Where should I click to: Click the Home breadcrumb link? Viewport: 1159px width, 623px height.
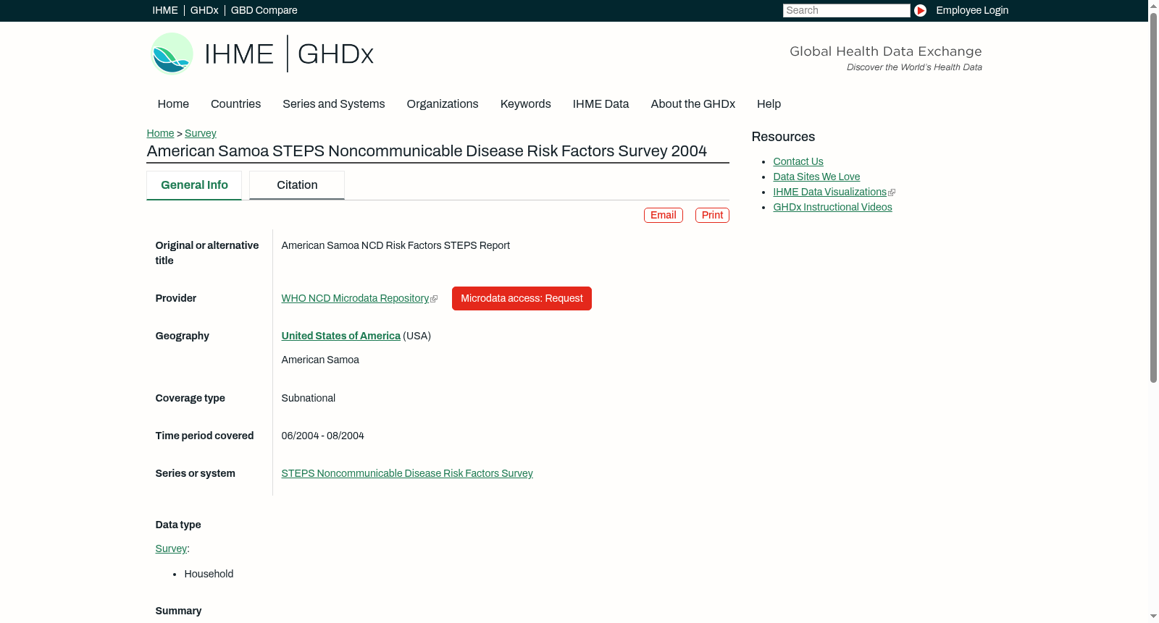point(160,133)
